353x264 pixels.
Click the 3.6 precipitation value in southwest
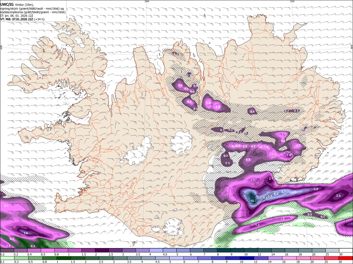click(26, 233)
